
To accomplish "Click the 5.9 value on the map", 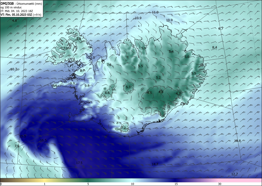I will (144, 48).
